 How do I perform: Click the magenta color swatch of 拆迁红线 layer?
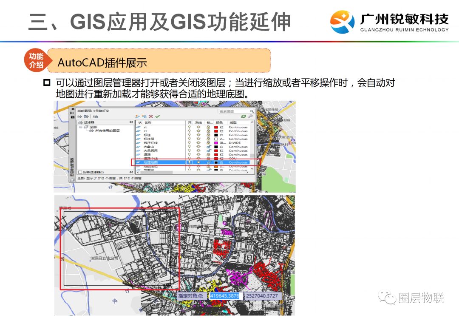216,143
